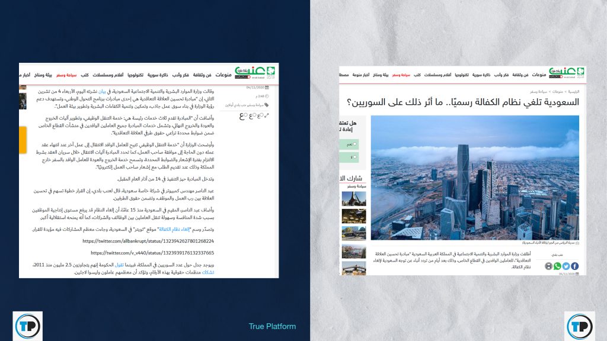Click the print article icon
607x341 pixels.
tap(548, 266)
